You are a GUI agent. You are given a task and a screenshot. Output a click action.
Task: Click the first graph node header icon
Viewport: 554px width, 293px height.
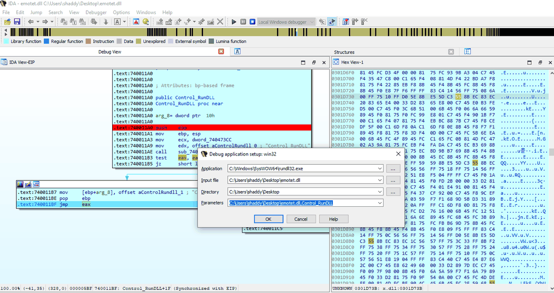(20, 185)
